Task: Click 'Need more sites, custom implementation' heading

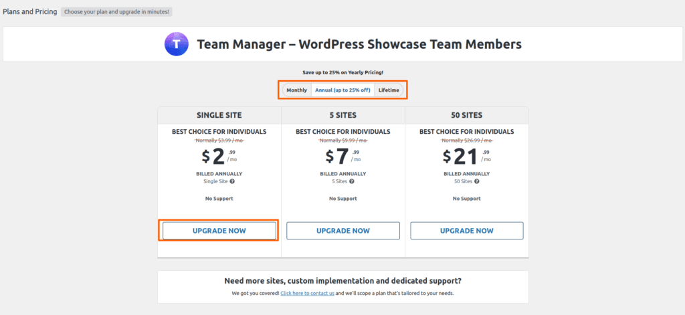Action: click(343, 280)
